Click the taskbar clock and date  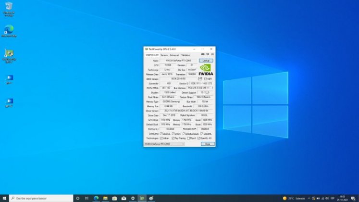[343, 198]
